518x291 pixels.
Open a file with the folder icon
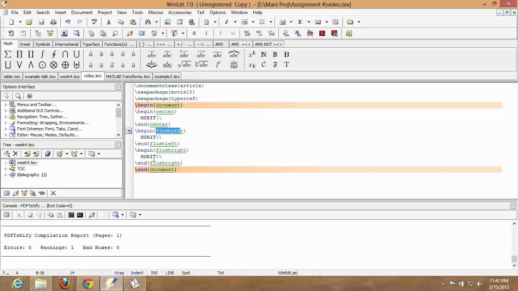tap(29, 22)
